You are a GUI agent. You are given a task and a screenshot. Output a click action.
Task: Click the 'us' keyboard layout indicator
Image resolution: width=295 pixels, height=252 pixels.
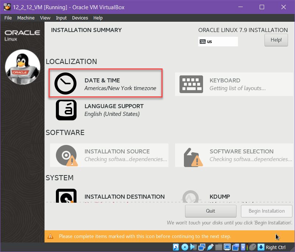click(218, 42)
